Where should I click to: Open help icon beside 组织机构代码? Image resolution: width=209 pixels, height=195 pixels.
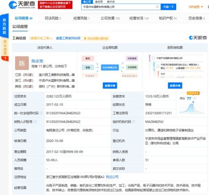(134, 122)
